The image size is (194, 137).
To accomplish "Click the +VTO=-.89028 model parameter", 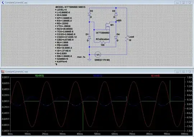I will pos(63,26).
